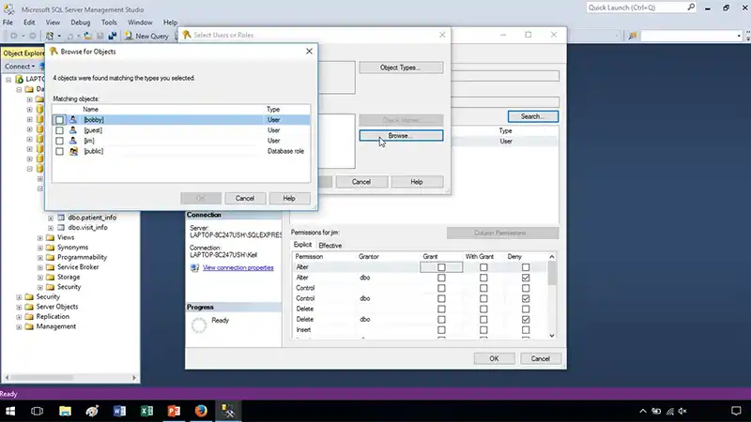Click the Navigate Forward toolbar icon

[33, 36]
